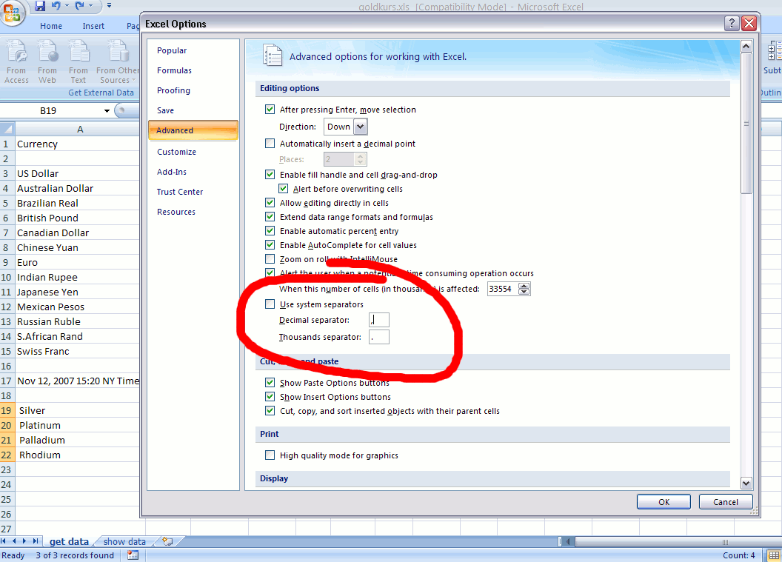Click the Decimal separator field
Viewport: 782px width, 562px height.
point(379,320)
